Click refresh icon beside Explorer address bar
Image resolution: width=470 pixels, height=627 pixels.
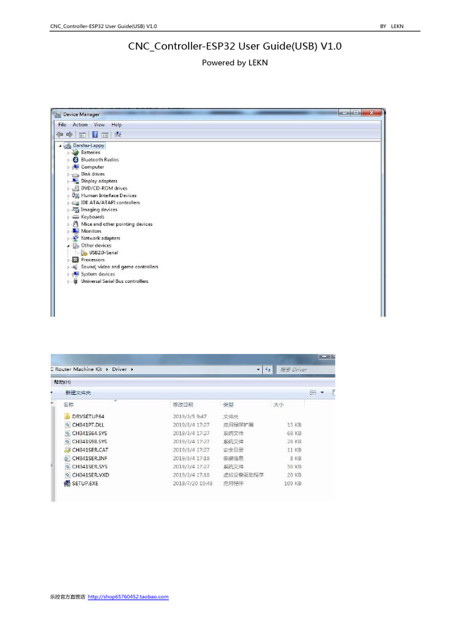[x=268, y=369]
